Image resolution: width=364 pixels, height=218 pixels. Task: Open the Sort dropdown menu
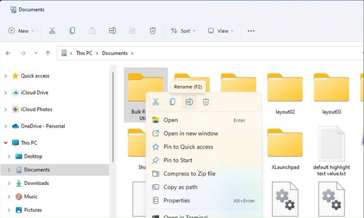coord(182,31)
